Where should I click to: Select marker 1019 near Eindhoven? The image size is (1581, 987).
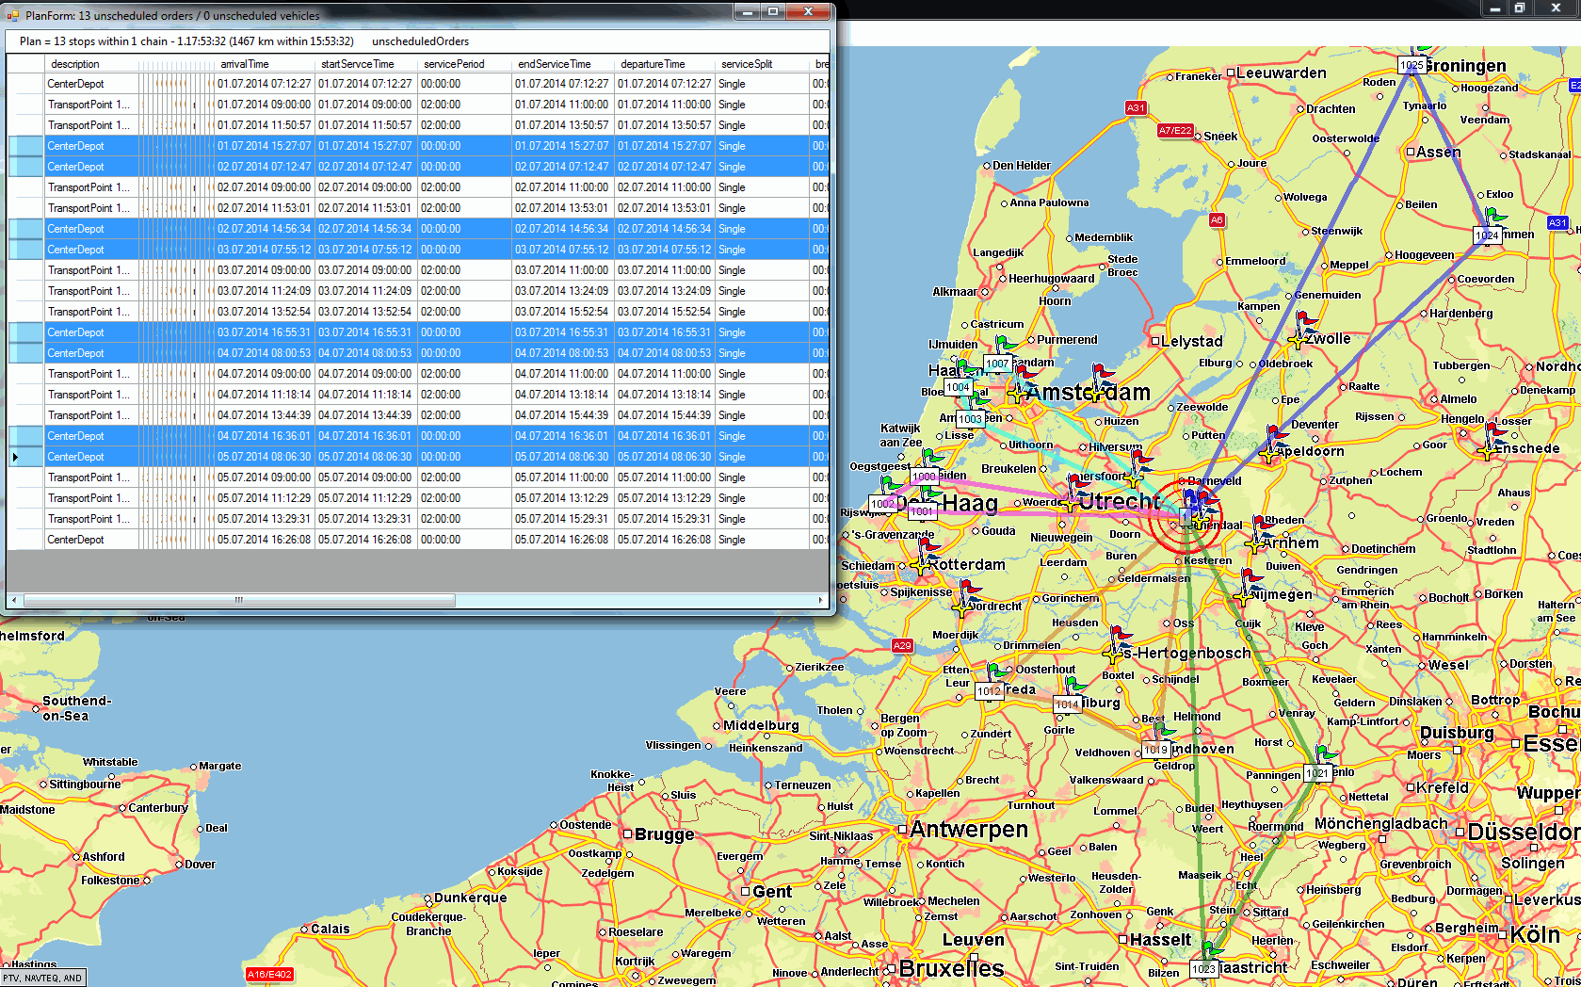[x=1155, y=750]
